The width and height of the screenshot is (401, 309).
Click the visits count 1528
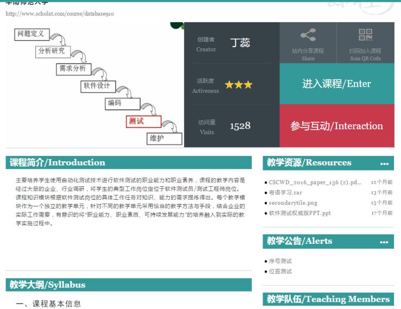240,126
